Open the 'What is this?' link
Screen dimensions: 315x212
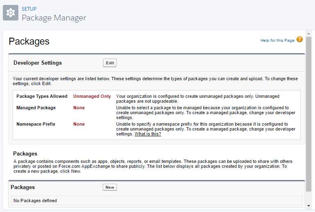coord(148,134)
